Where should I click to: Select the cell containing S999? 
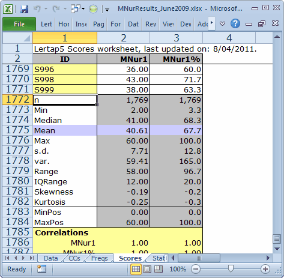(x=65, y=89)
